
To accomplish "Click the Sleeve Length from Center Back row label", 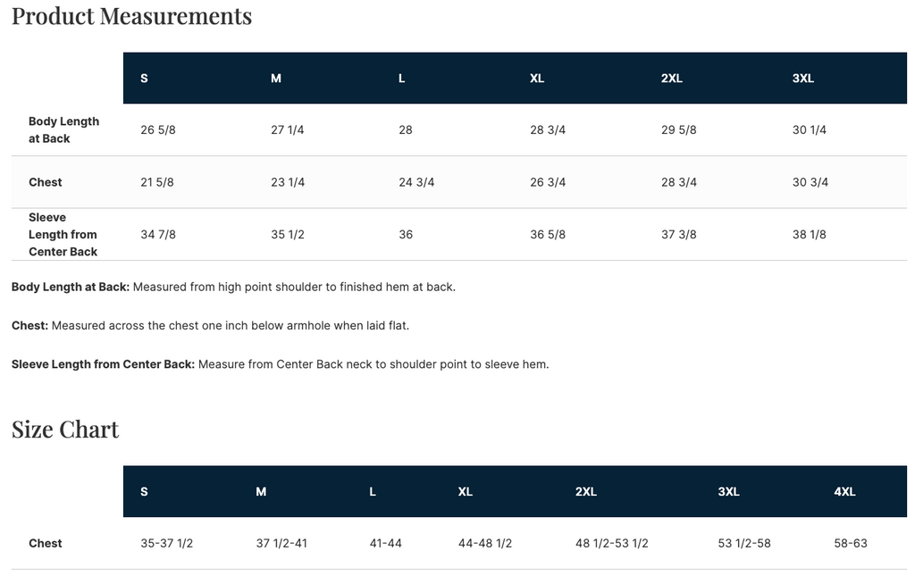I will pyautogui.click(x=63, y=235).
